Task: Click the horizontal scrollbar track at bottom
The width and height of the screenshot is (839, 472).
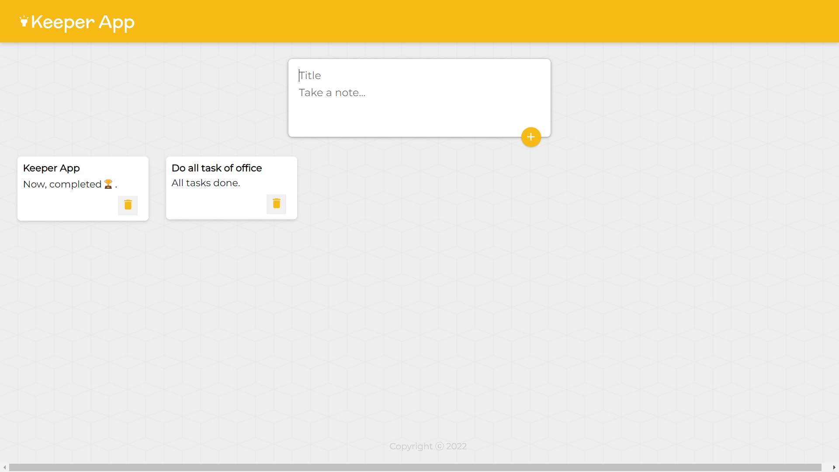Action: 415,467
